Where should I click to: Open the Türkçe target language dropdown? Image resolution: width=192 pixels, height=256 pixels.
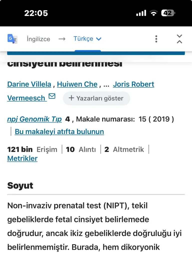[x=87, y=39]
